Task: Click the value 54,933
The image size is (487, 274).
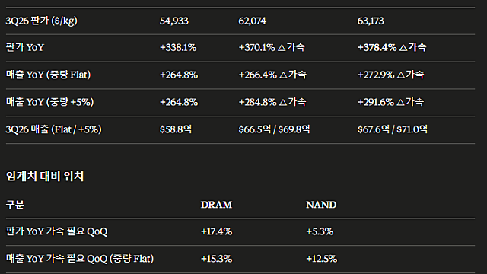Action: point(174,21)
